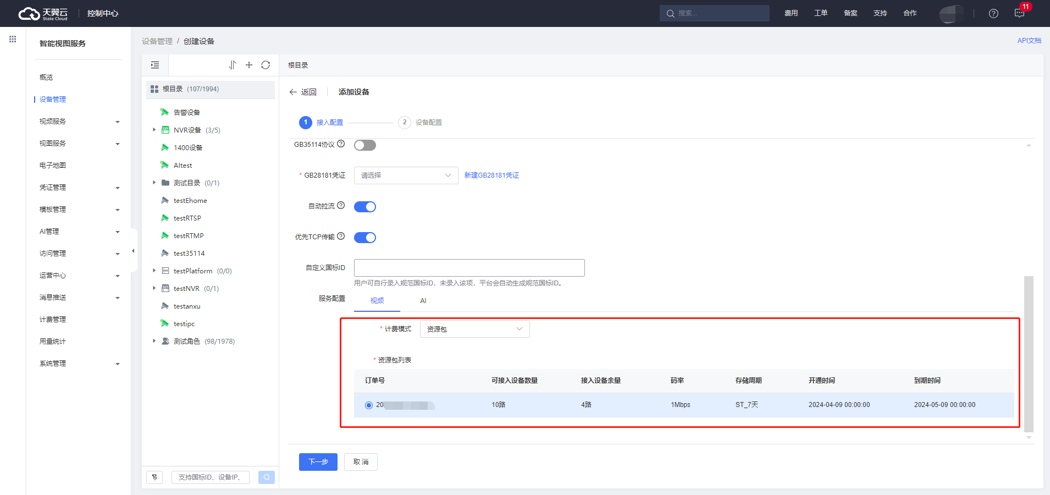Refresh the device tree
The width and height of the screenshot is (1050, 495).
[x=266, y=65]
